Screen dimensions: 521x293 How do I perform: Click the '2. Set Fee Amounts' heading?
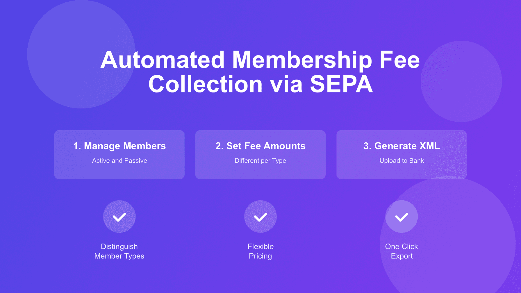tap(260, 146)
